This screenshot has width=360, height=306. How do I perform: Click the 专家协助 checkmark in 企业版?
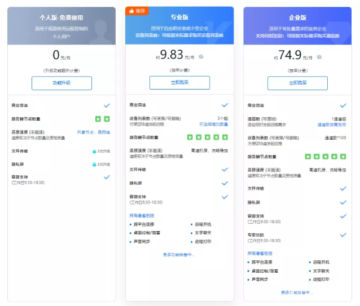pyautogui.click(x=343, y=235)
